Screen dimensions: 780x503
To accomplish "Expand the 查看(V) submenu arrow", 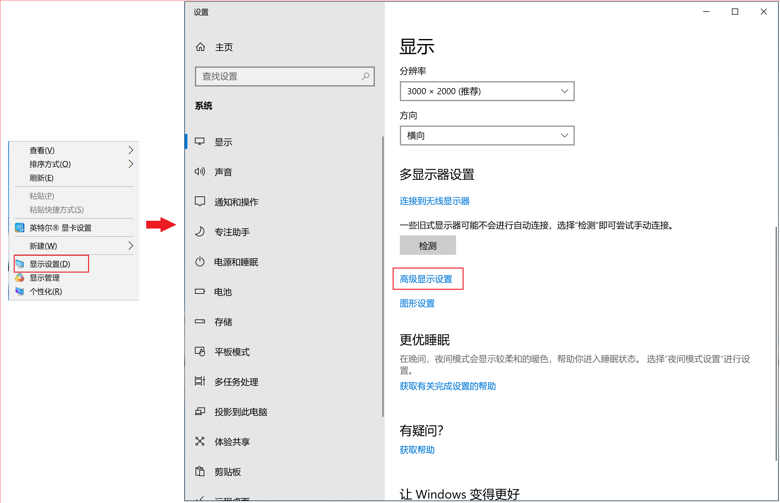I will pyautogui.click(x=131, y=150).
